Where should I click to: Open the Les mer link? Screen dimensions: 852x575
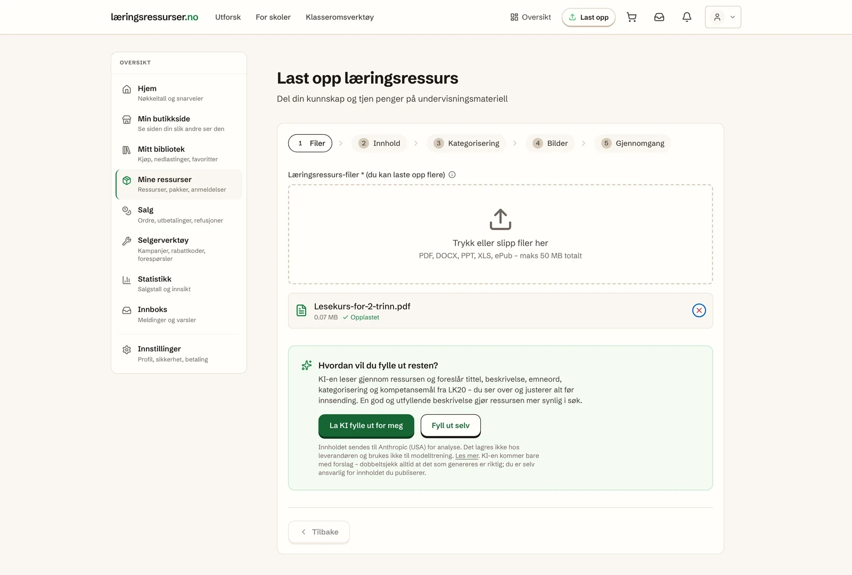pos(467,456)
